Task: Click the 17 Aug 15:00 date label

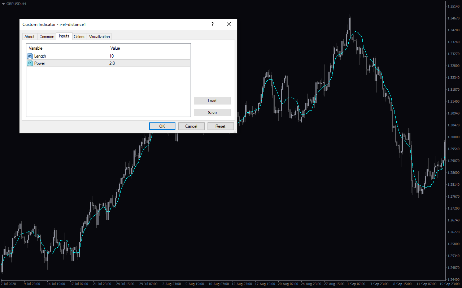Action: point(265,284)
